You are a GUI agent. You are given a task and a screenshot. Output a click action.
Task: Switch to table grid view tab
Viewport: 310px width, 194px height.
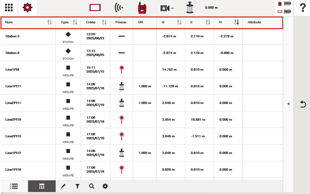(42, 186)
